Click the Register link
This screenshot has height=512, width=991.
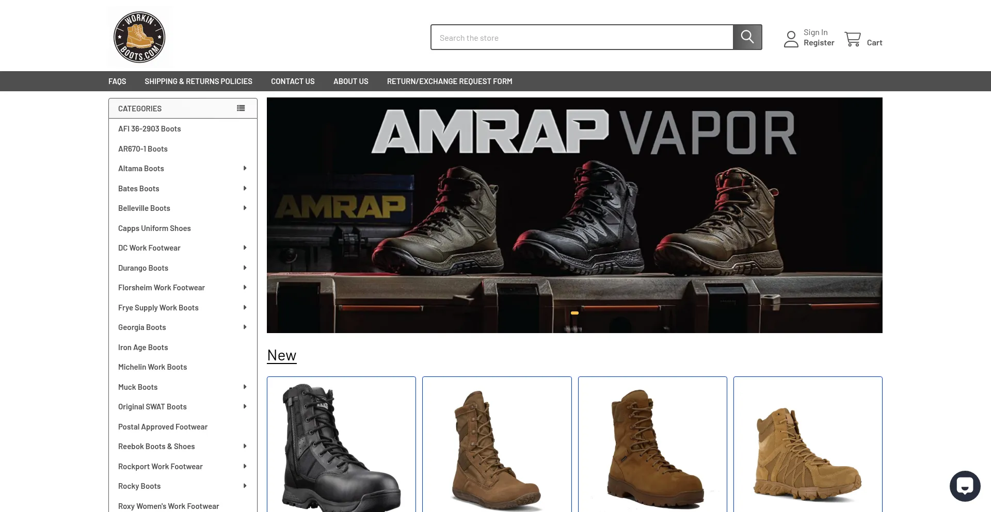tap(818, 42)
